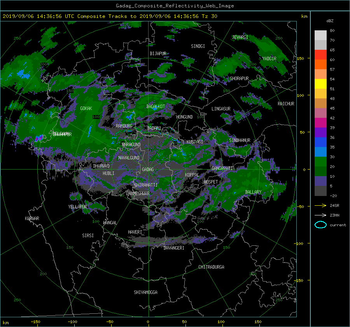Click the YELLAPUR city label
The width and height of the screenshot is (350, 327).
77,207
